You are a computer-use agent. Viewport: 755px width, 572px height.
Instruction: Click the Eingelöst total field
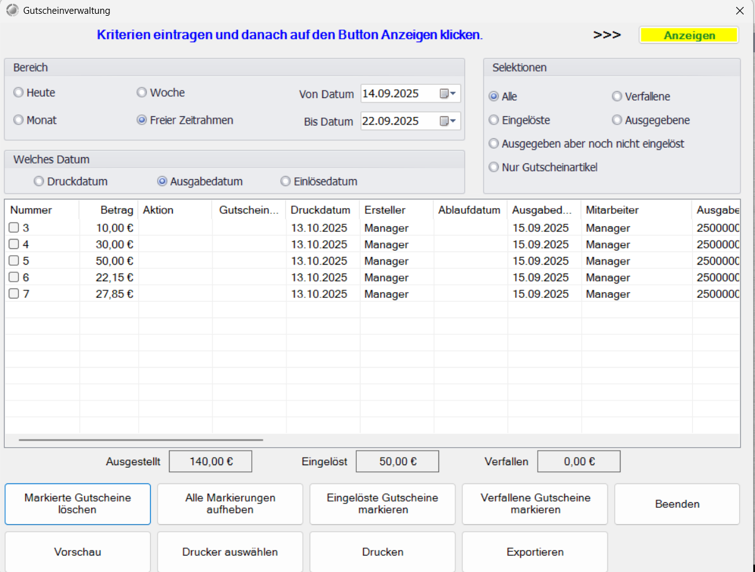(398, 461)
